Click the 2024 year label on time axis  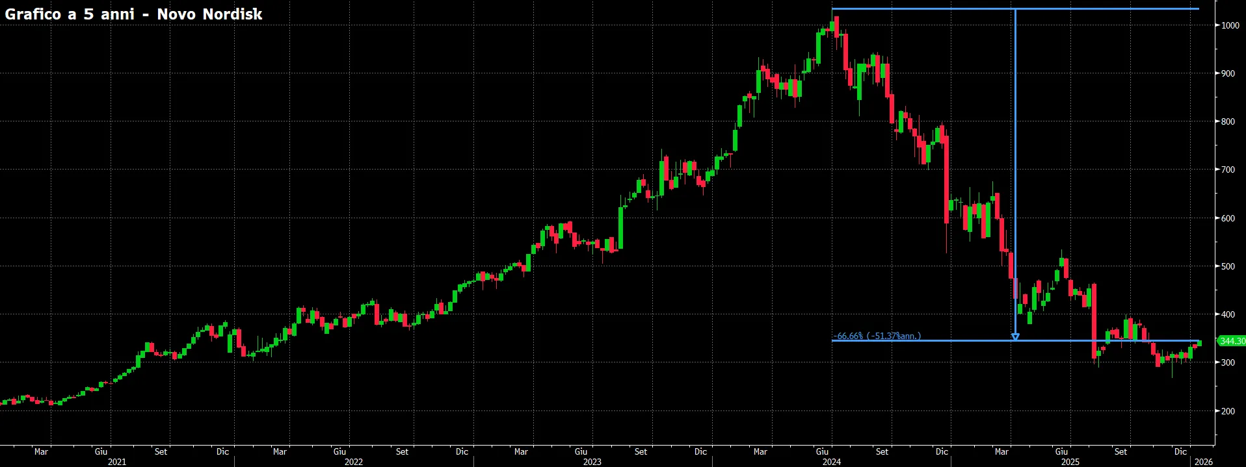tap(831, 462)
